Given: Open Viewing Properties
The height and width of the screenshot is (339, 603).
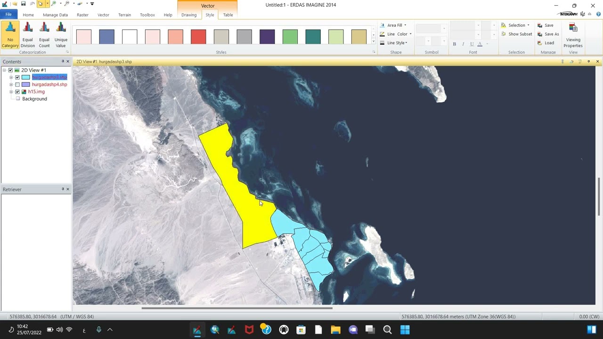Looking at the screenshot, I should pyautogui.click(x=573, y=35).
